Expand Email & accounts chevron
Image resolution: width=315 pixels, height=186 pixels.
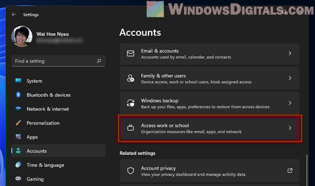point(290,53)
